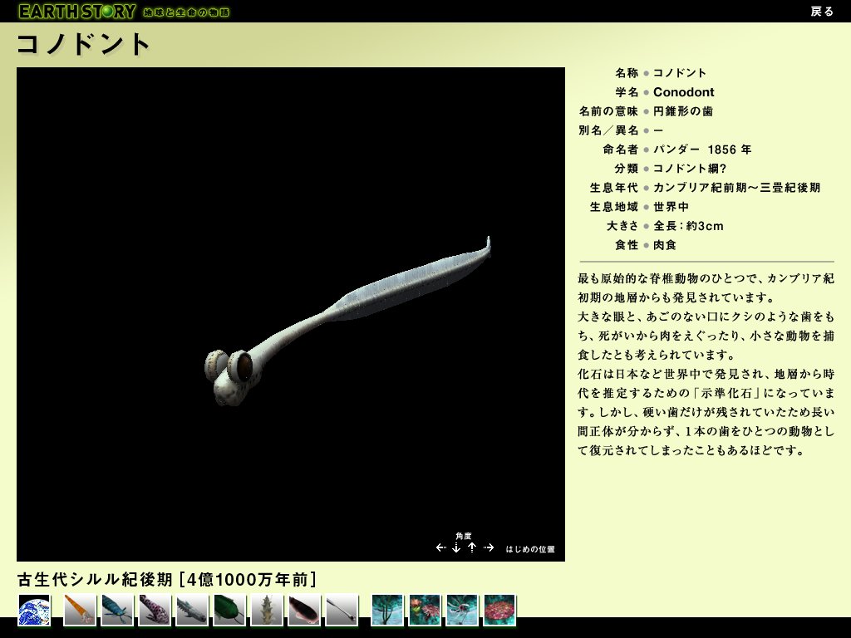Screen dimensions: 851x638
Task: Select the Earth globe icon in the bottom row
Action: (x=34, y=609)
